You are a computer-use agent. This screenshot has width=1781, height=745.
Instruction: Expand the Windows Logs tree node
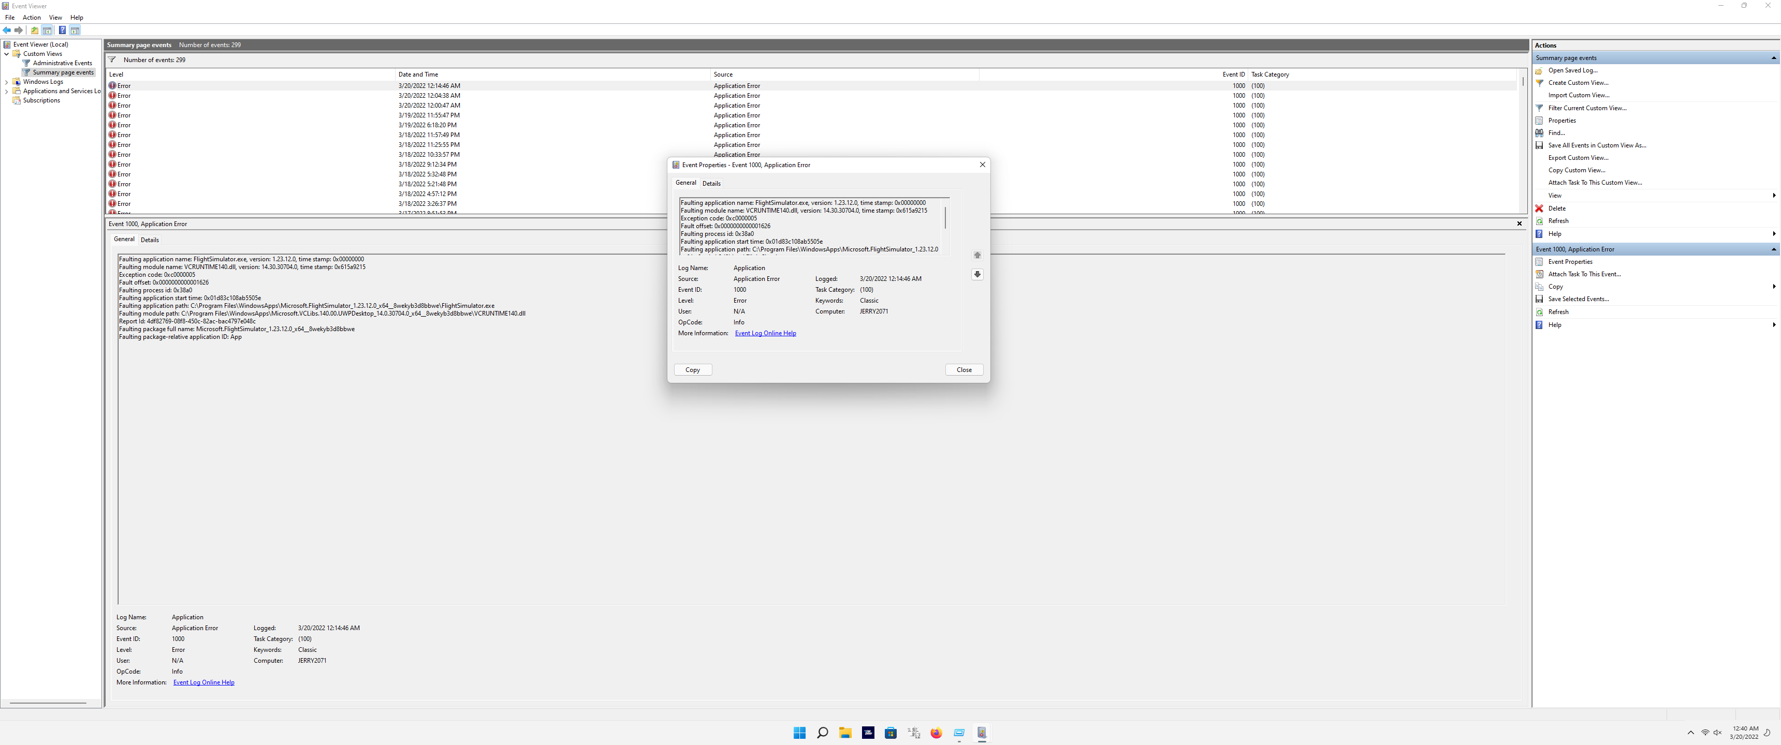(x=7, y=82)
